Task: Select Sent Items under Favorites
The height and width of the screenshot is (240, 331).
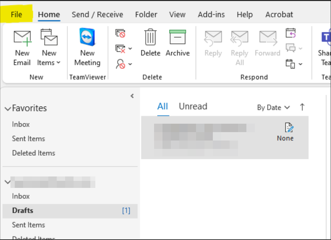Action: click(29, 138)
